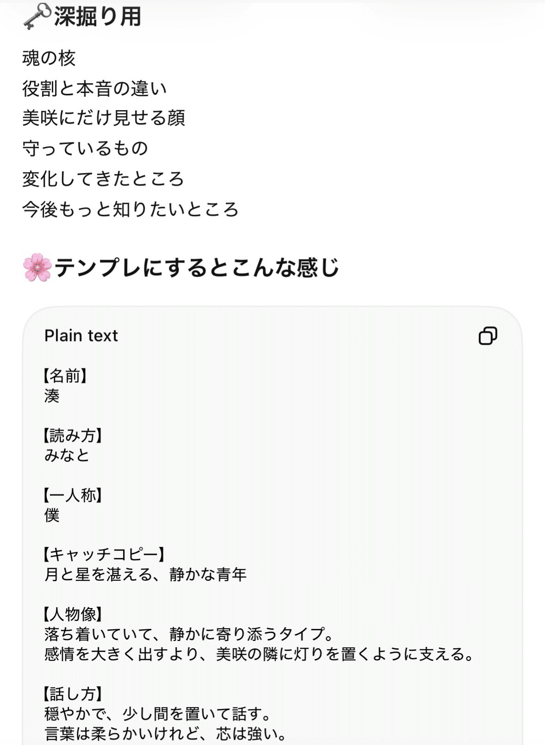Viewport: 545px width, 745px height.
Task: Select the line 魂の核
Action: tap(49, 58)
